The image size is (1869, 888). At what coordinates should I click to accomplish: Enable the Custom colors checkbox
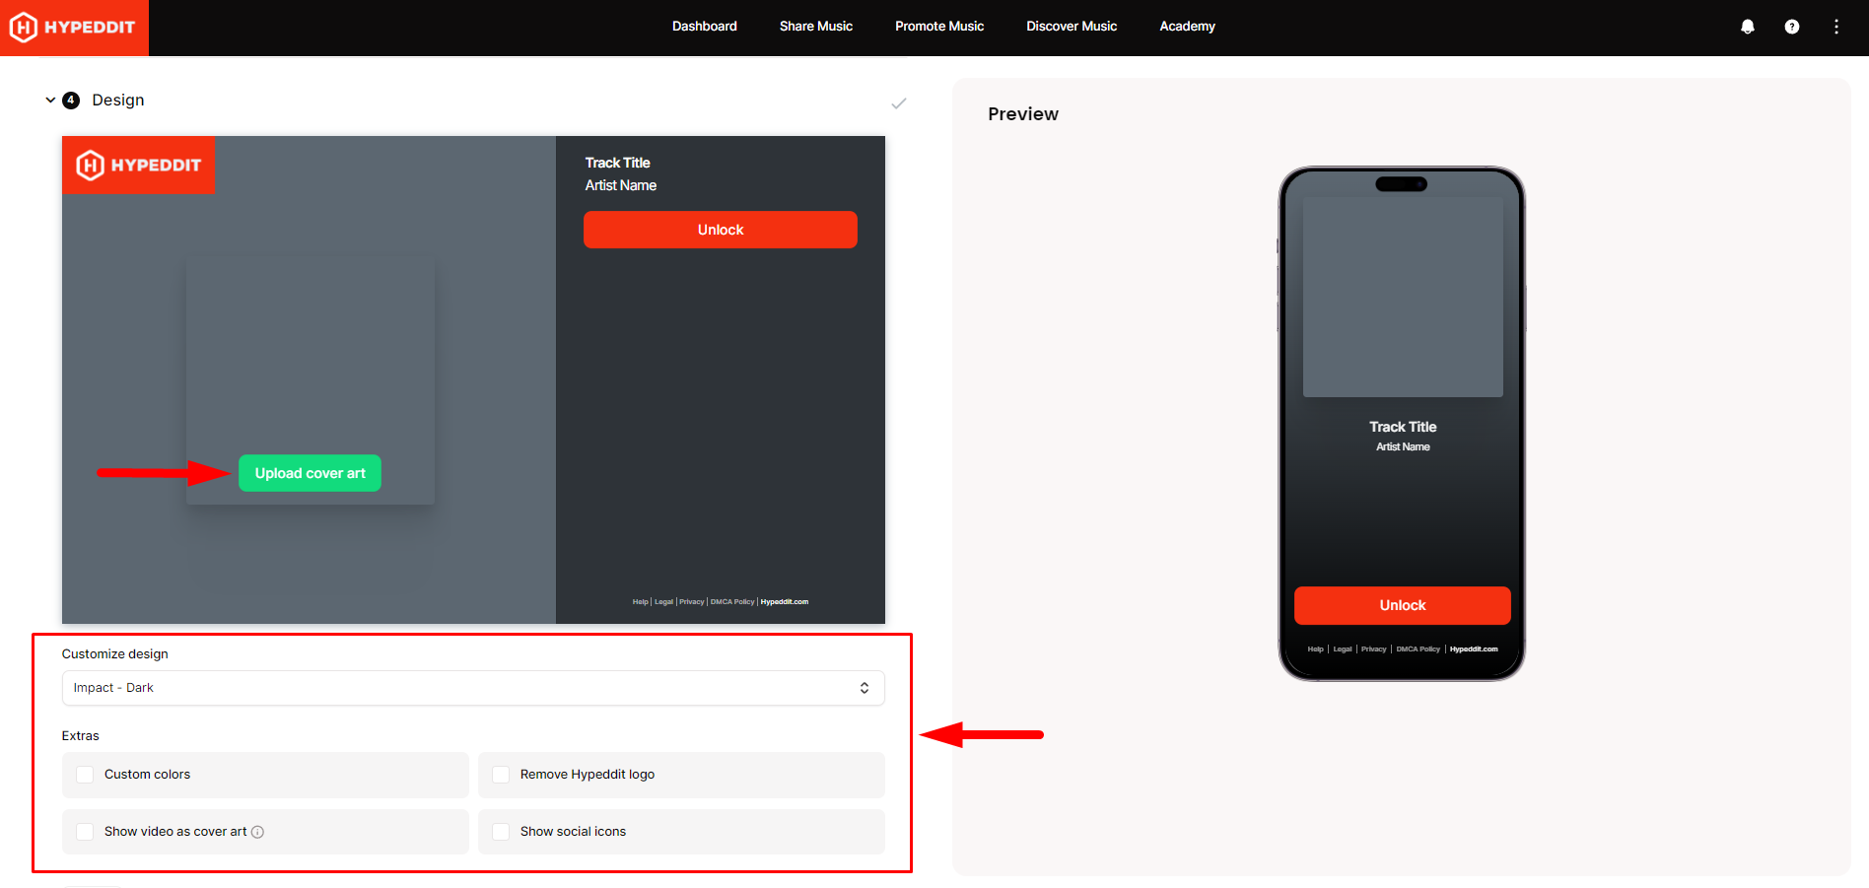click(x=86, y=775)
